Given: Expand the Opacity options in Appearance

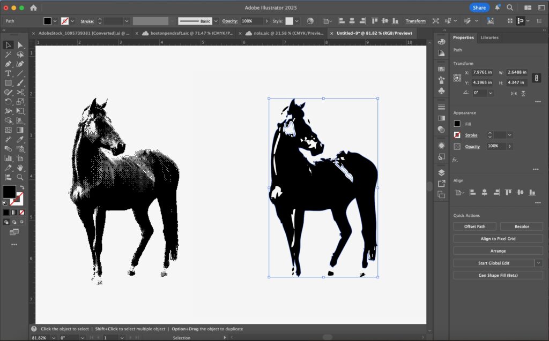Looking at the screenshot, I should (509, 146).
